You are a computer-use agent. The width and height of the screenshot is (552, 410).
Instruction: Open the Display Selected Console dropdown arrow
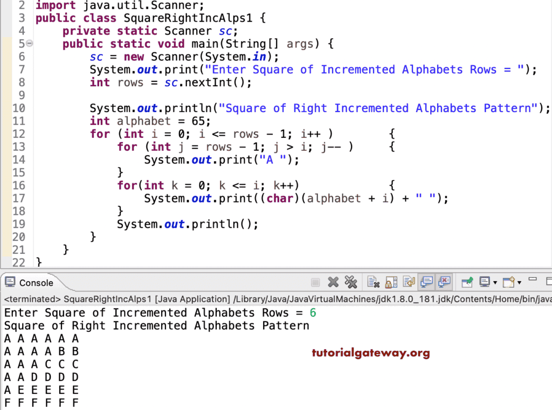(x=496, y=282)
